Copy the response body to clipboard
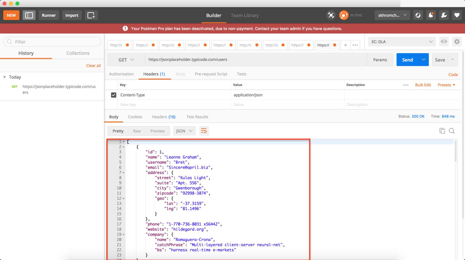Image resolution: width=465 pixels, height=260 pixels. [x=442, y=131]
